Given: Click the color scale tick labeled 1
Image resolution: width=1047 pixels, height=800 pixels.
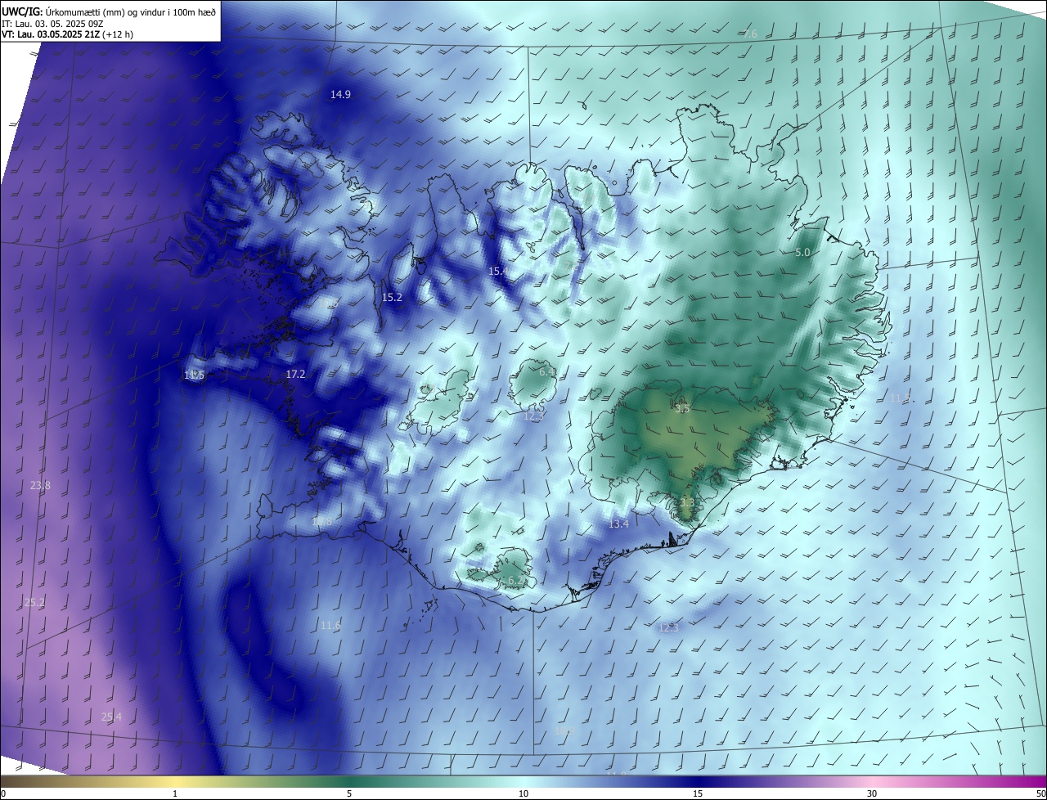Looking at the screenshot, I should [x=175, y=793].
